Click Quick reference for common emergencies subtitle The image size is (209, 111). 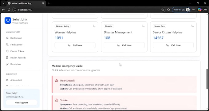click(x=76, y=70)
